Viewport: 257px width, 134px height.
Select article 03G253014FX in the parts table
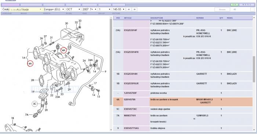pyautogui.click(x=131, y=52)
